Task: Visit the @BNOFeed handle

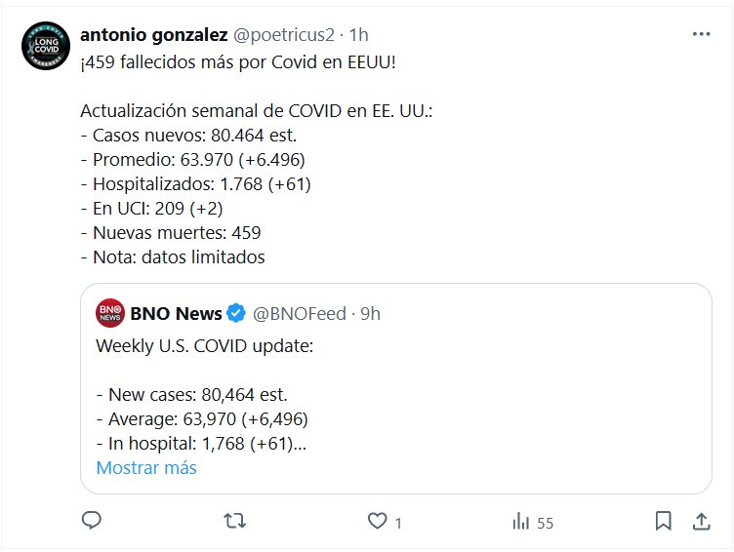Action: pyautogui.click(x=298, y=314)
